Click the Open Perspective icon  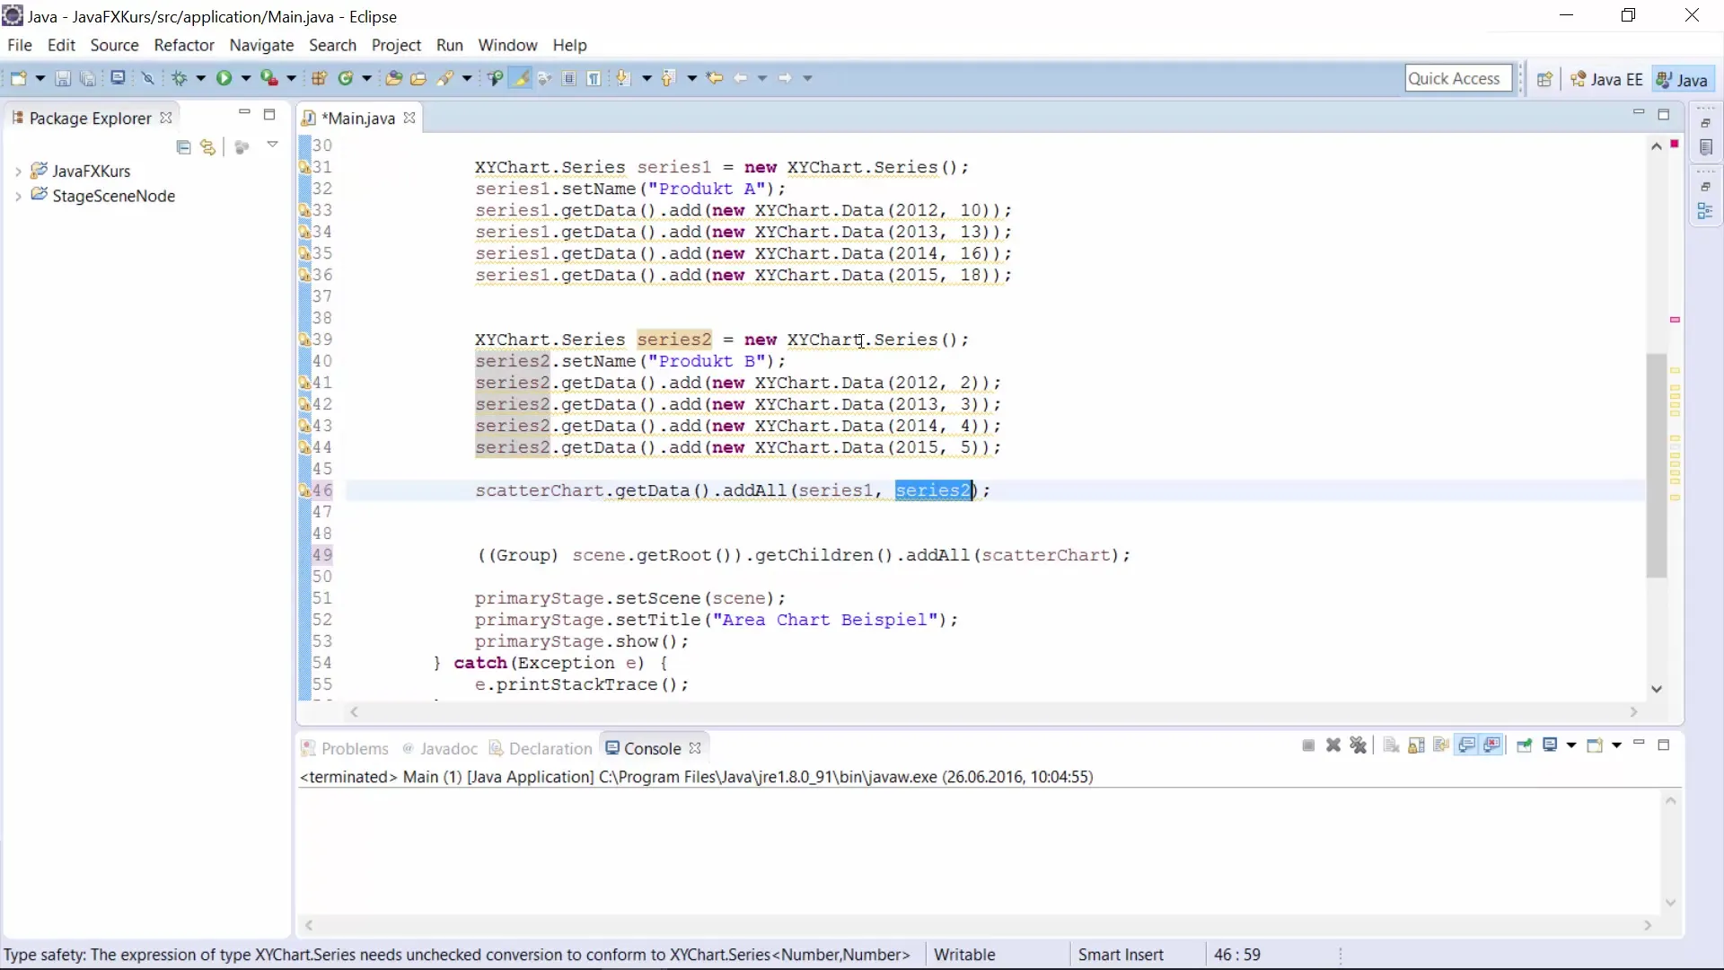click(x=1544, y=79)
